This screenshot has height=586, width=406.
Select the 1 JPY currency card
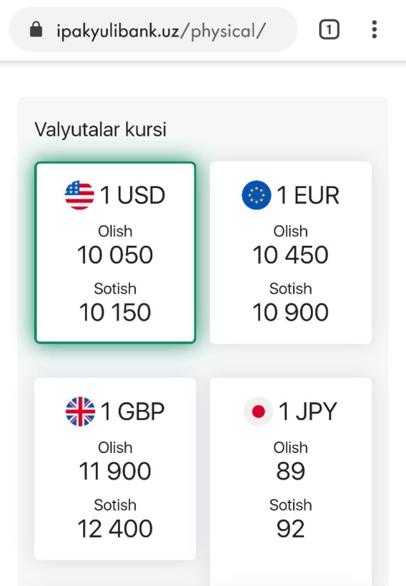(x=291, y=468)
